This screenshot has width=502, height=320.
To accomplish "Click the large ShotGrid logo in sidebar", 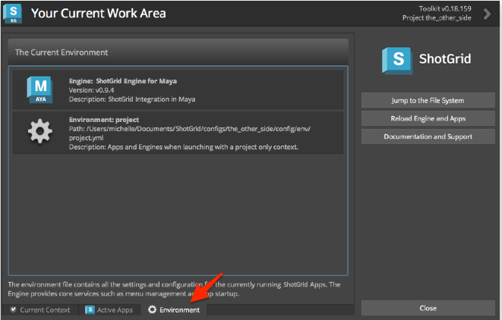I will pos(397,61).
